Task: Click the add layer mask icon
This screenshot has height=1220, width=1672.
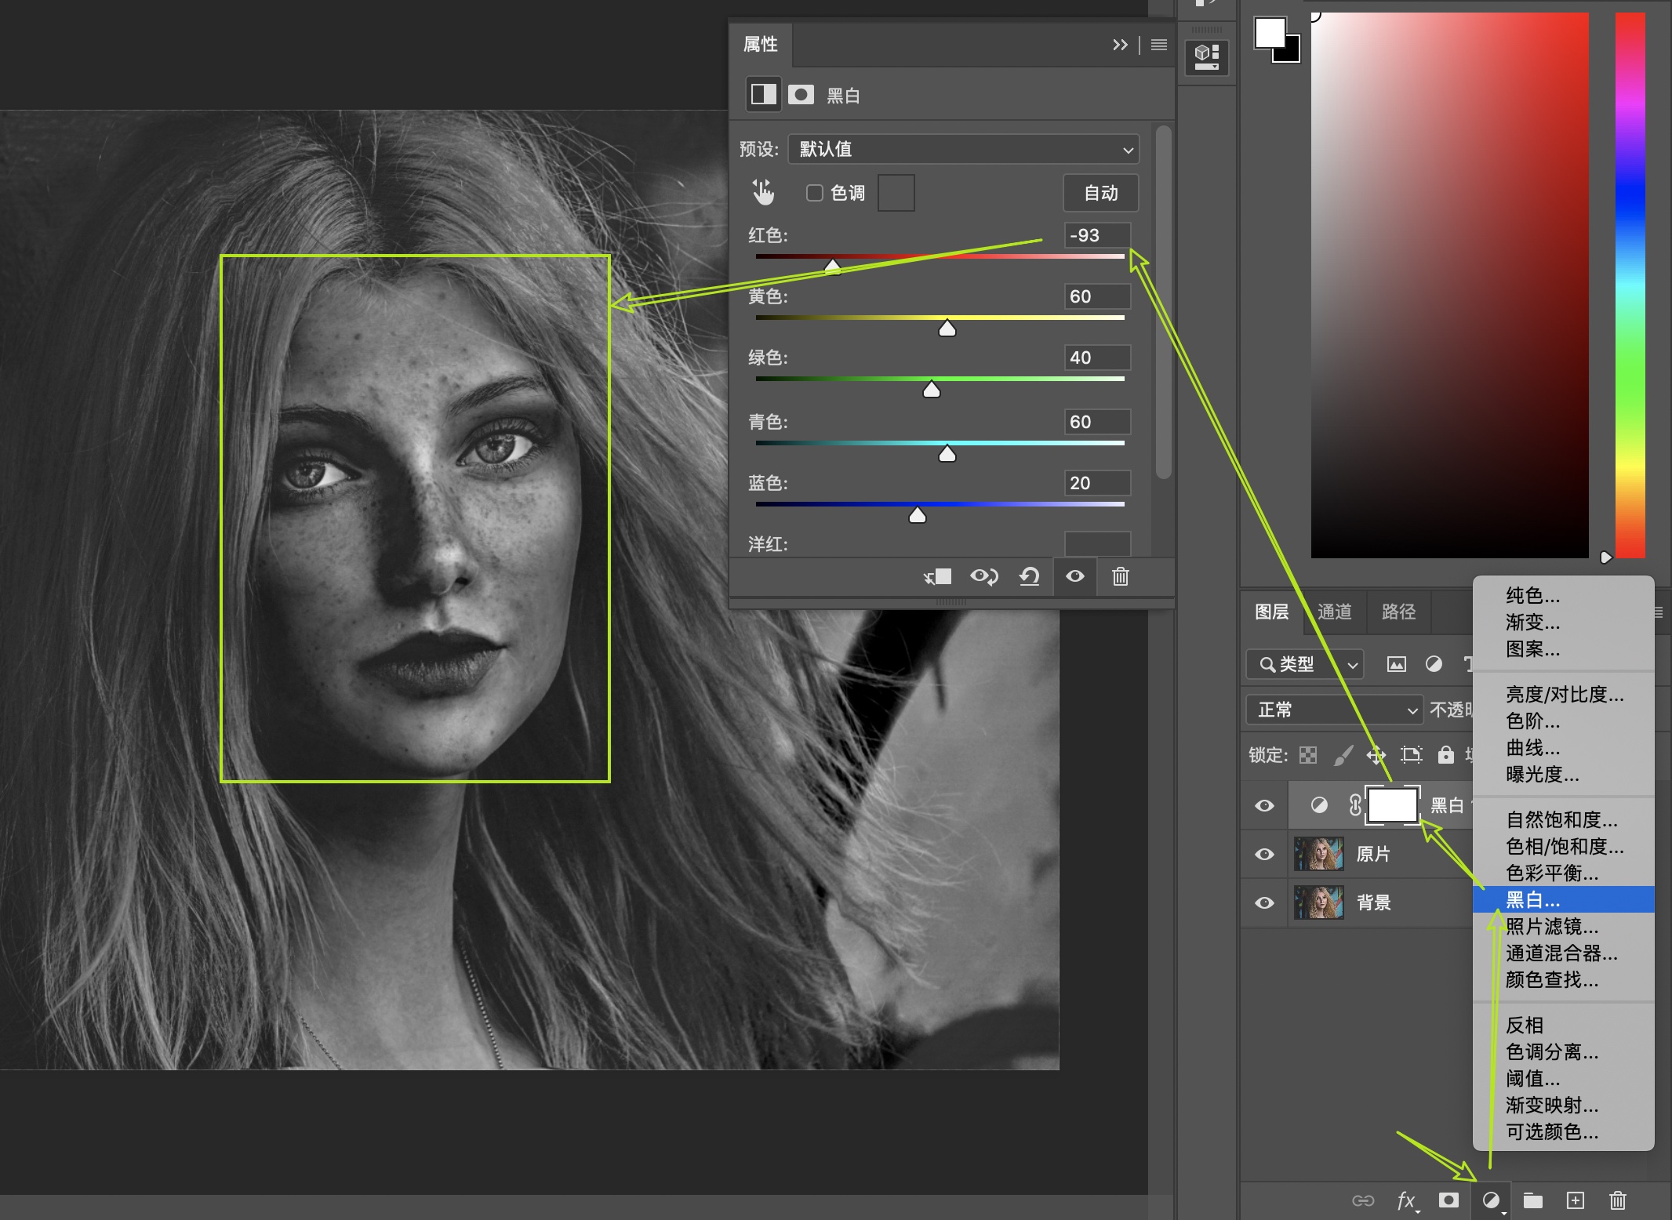Action: (x=1448, y=1200)
